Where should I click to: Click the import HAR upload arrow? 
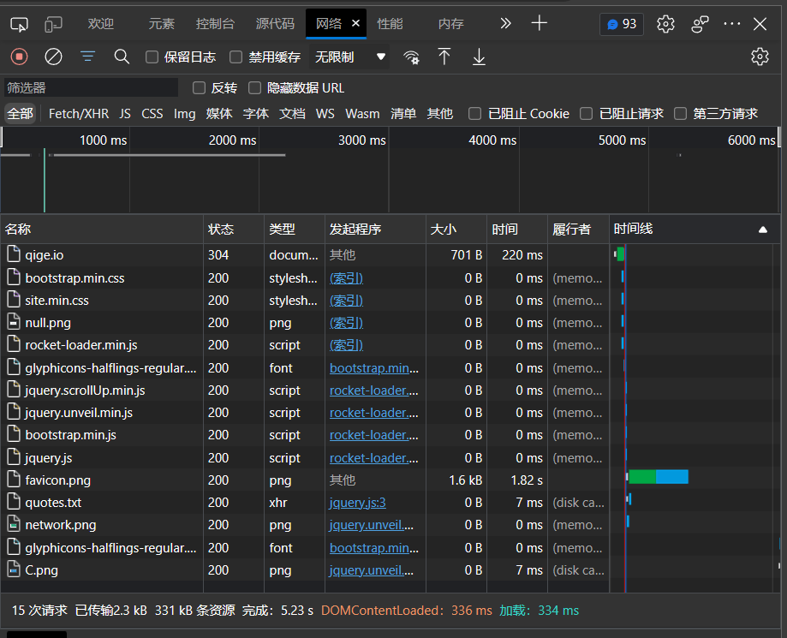pos(444,57)
